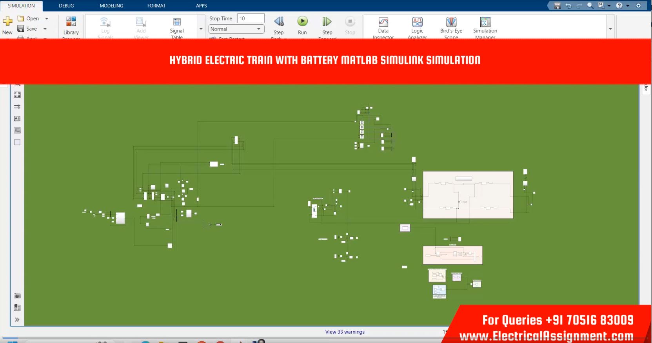Viewport: 652px width, 343px height.
Task: Open the Data Inspector
Action: (383, 23)
